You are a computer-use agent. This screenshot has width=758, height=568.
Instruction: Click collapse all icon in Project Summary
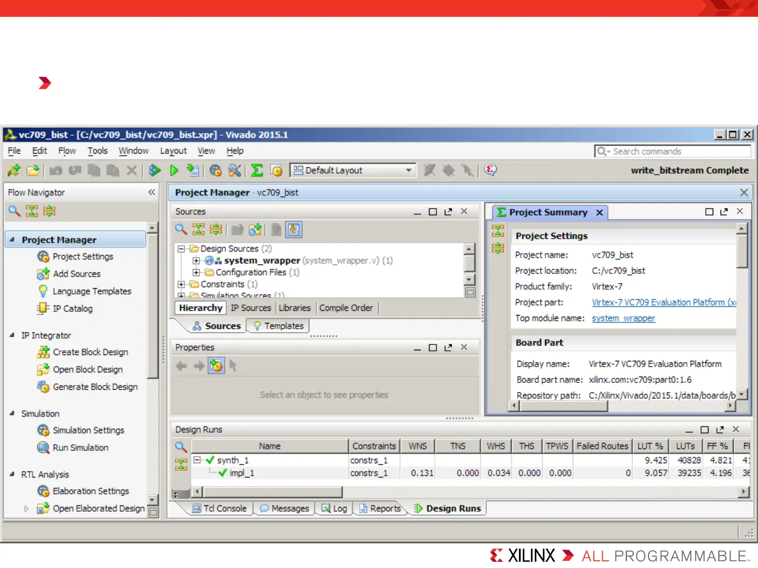(498, 230)
